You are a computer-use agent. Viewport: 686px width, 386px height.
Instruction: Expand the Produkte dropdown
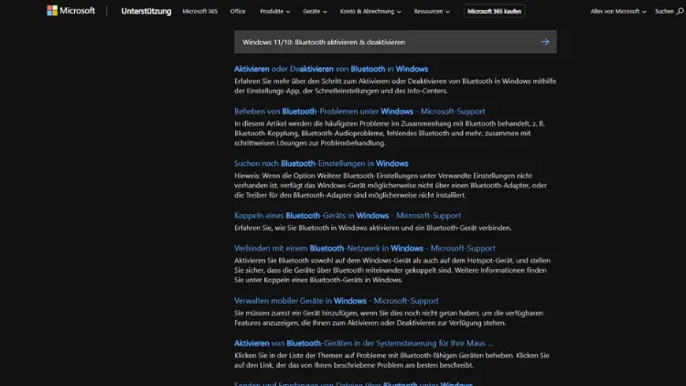click(x=274, y=11)
